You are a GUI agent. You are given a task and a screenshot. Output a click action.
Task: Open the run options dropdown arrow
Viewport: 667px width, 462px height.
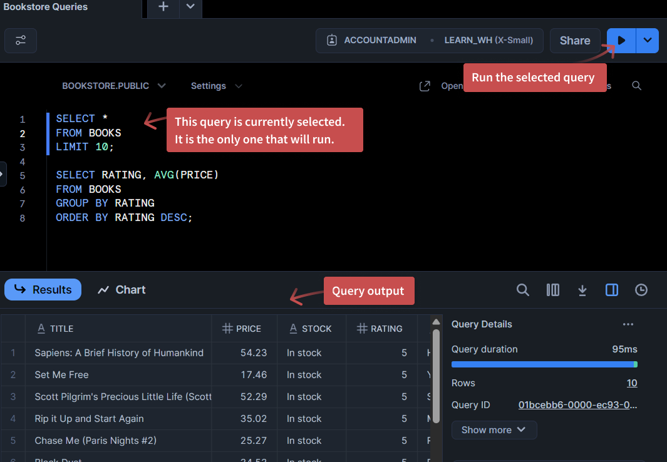[x=648, y=40]
